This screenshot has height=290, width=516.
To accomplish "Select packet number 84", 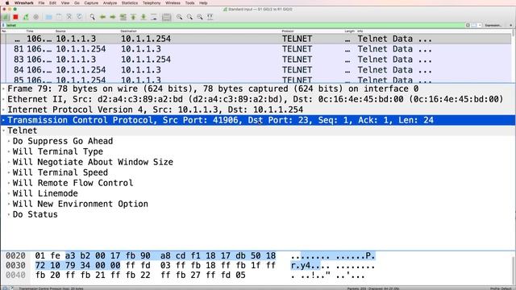I will tap(256, 70).
